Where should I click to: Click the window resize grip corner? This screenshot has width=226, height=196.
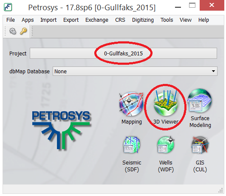(x=220, y=190)
